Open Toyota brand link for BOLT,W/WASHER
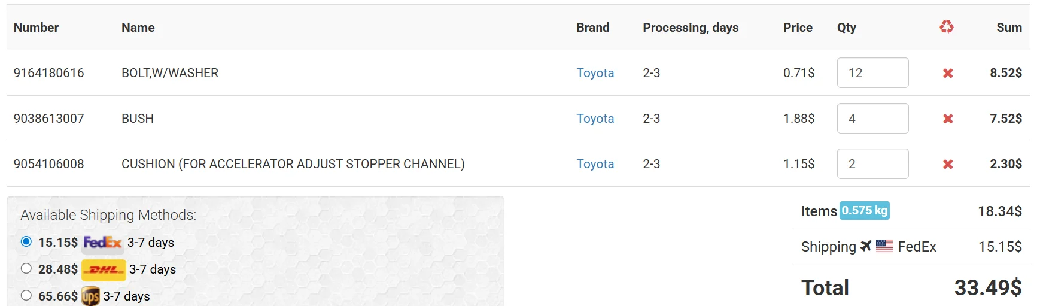Screen dimensions: 1040x306 click(595, 73)
